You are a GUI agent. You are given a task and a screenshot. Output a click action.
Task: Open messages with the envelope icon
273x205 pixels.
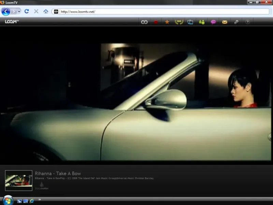[225, 22]
